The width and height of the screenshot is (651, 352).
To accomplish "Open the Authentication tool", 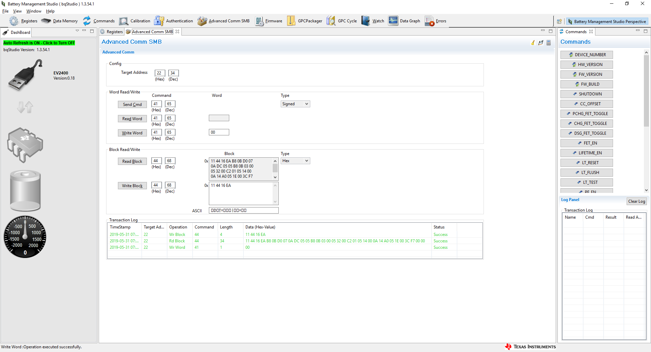I will [x=174, y=21].
